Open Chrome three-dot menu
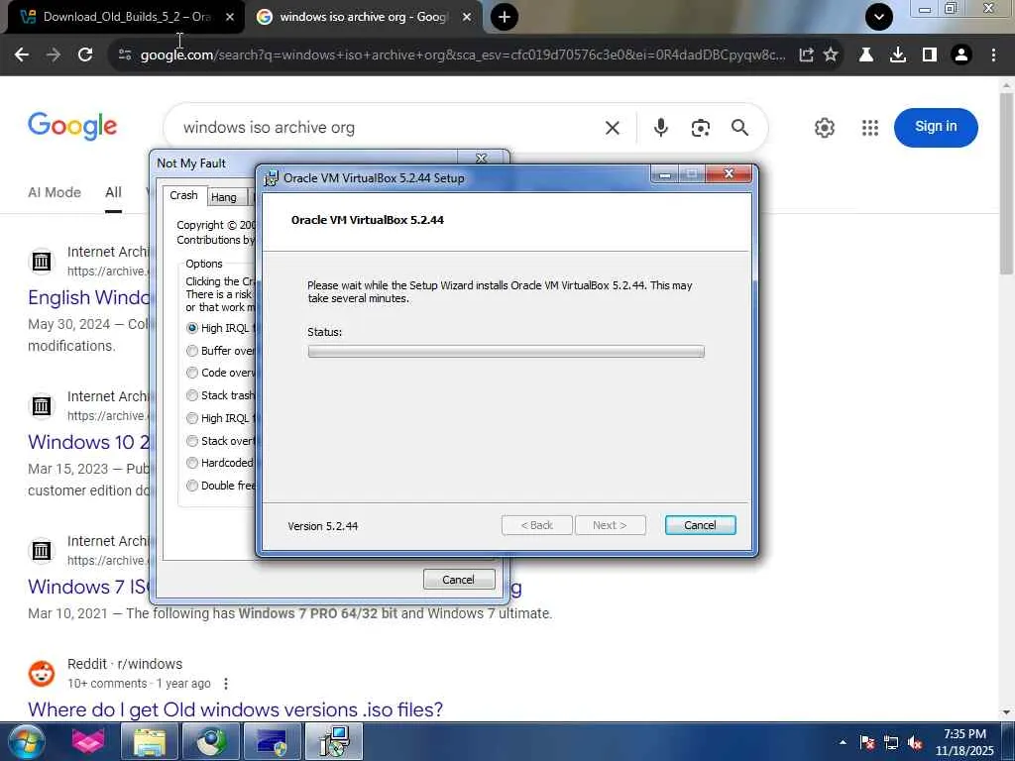The height and width of the screenshot is (761, 1015). click(993, 55)
